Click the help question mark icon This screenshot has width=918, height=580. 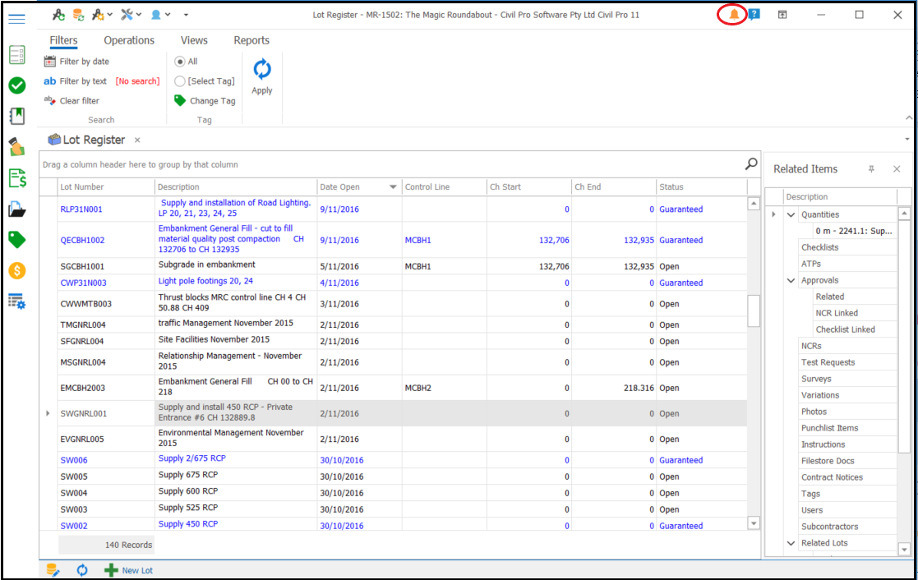click(x=754, y=15)
